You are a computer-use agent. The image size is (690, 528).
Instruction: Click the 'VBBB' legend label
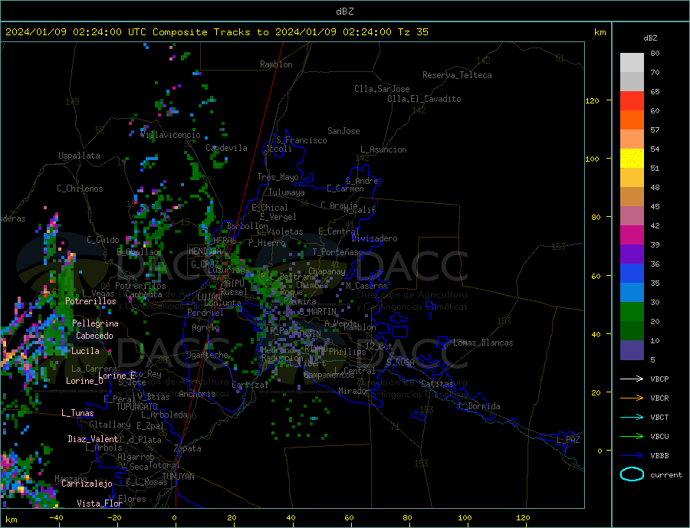659,456
